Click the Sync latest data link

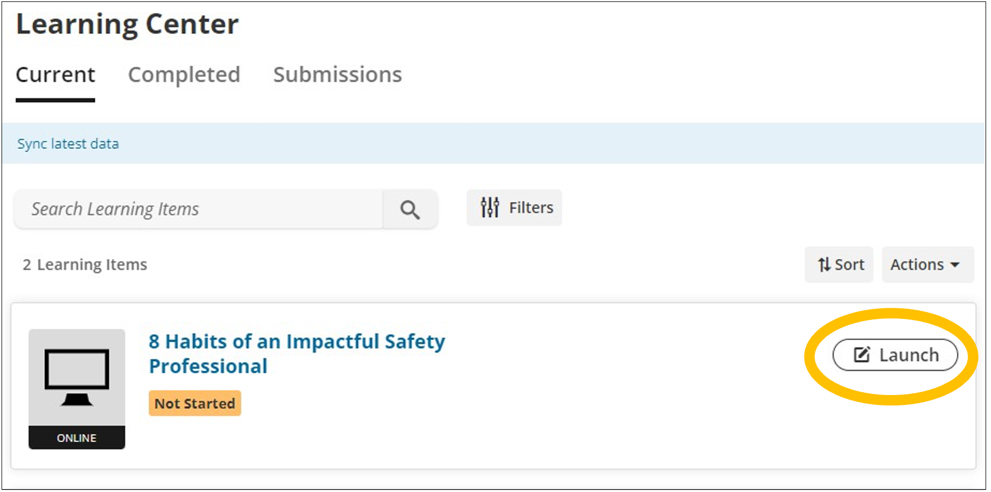68,143
